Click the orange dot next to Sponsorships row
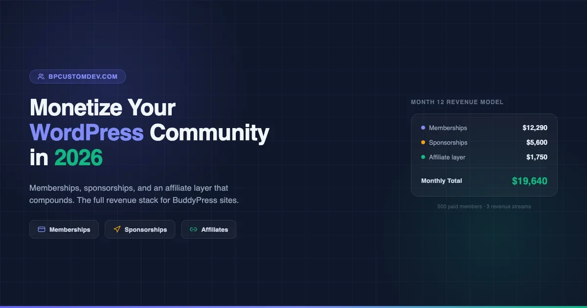Viewport: 587px width, 308px height. (x=423, y=143)
